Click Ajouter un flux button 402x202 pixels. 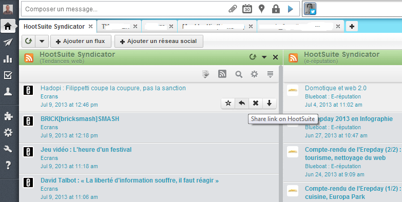coord(81,41)
